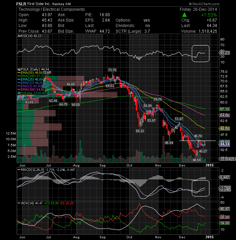Click the Technology / Electrical Components sector text
Image resolution: width=236 pixels, height=240 pixels.
[52, 9]
